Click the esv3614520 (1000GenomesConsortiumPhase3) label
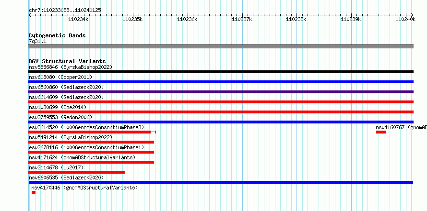Screen dimensions: 427x211 pos(86,127)
